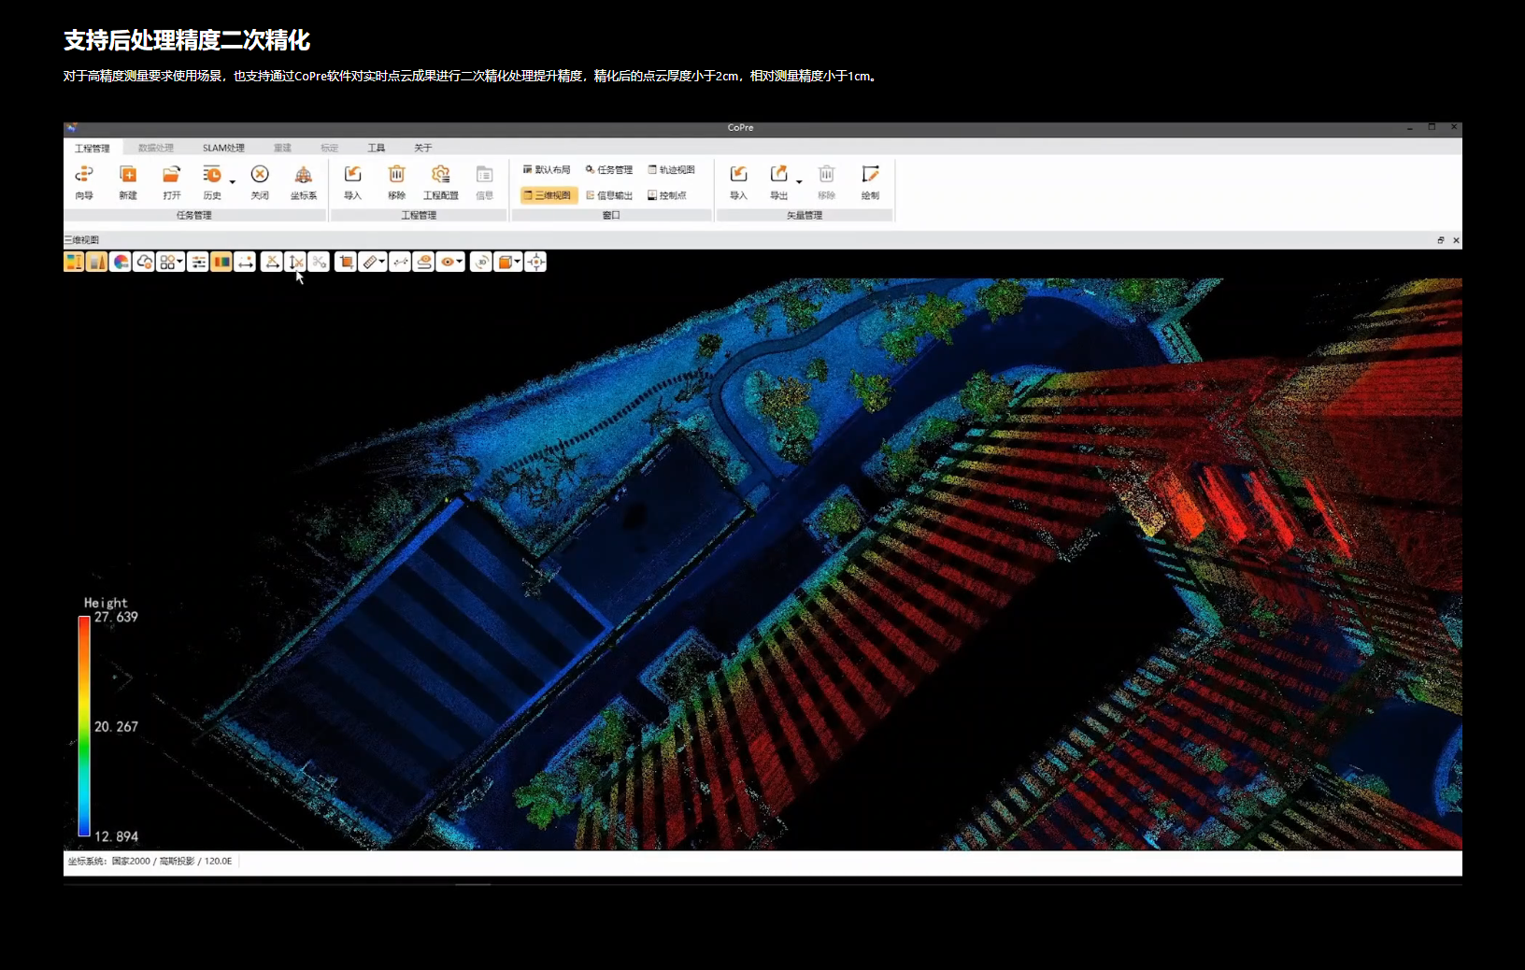
Task: Open 工程配置 project settings
Action: pos(440,175)
